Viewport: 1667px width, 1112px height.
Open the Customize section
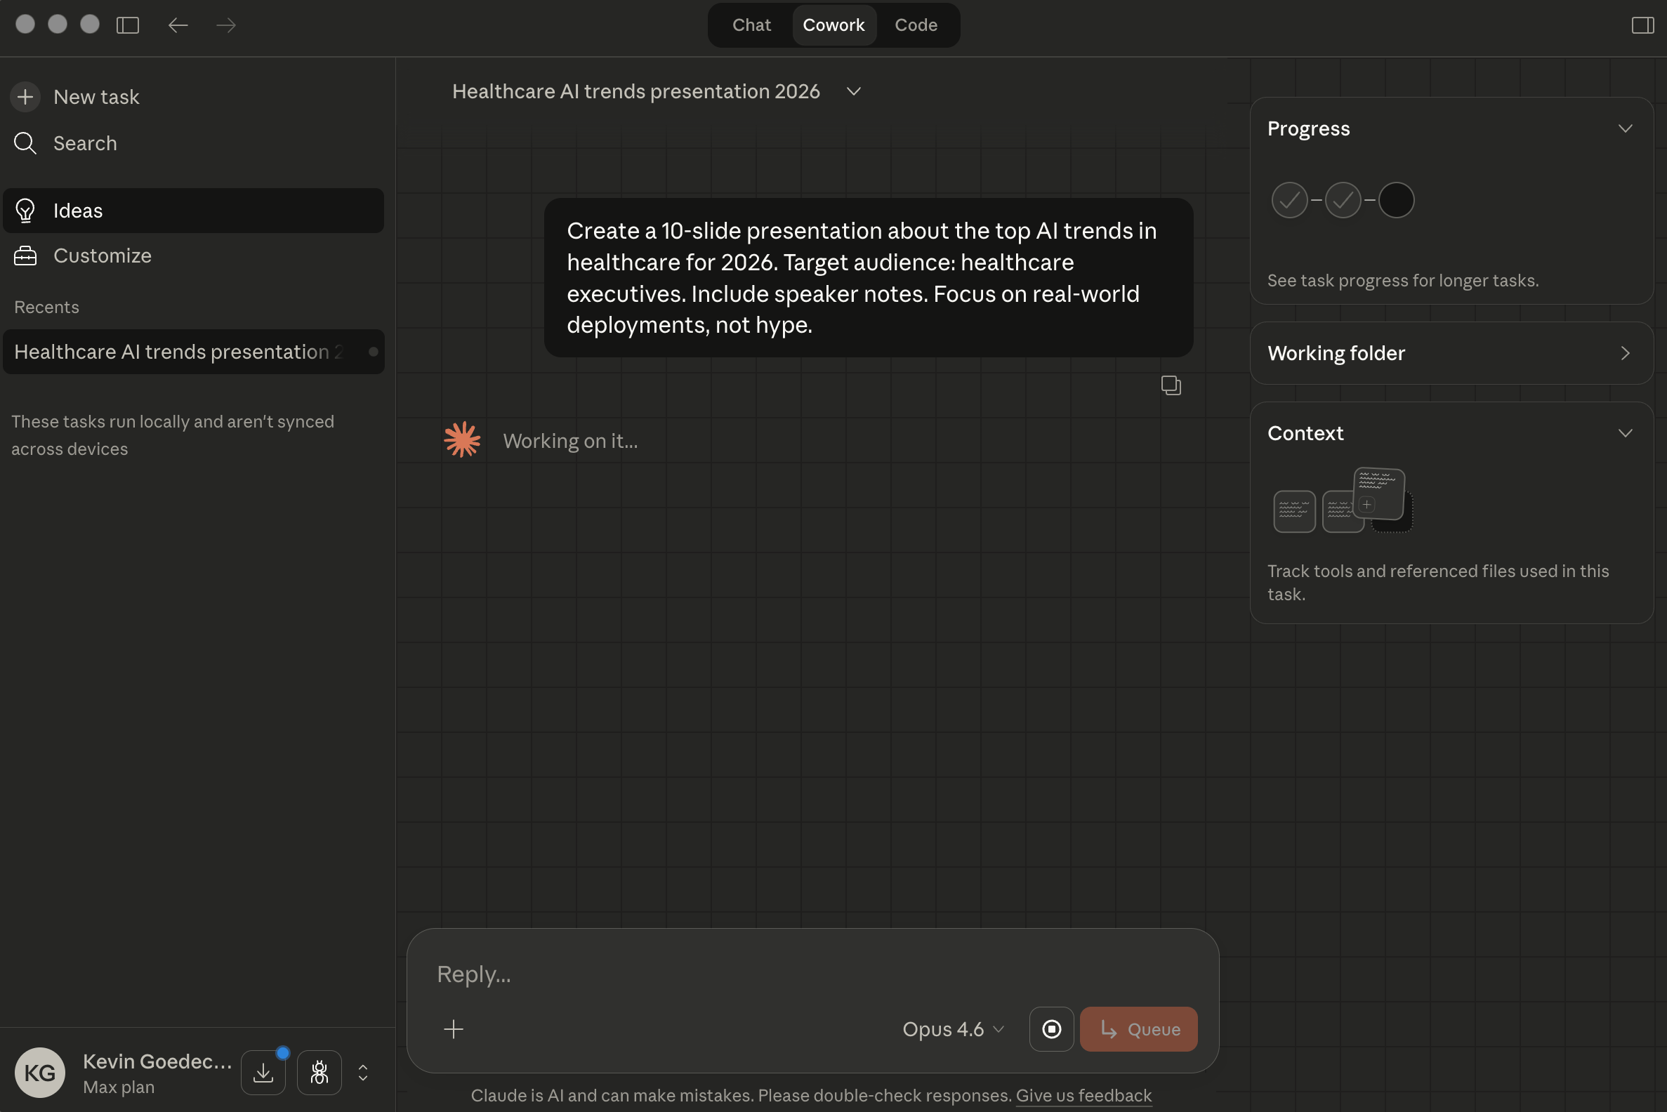103,256
